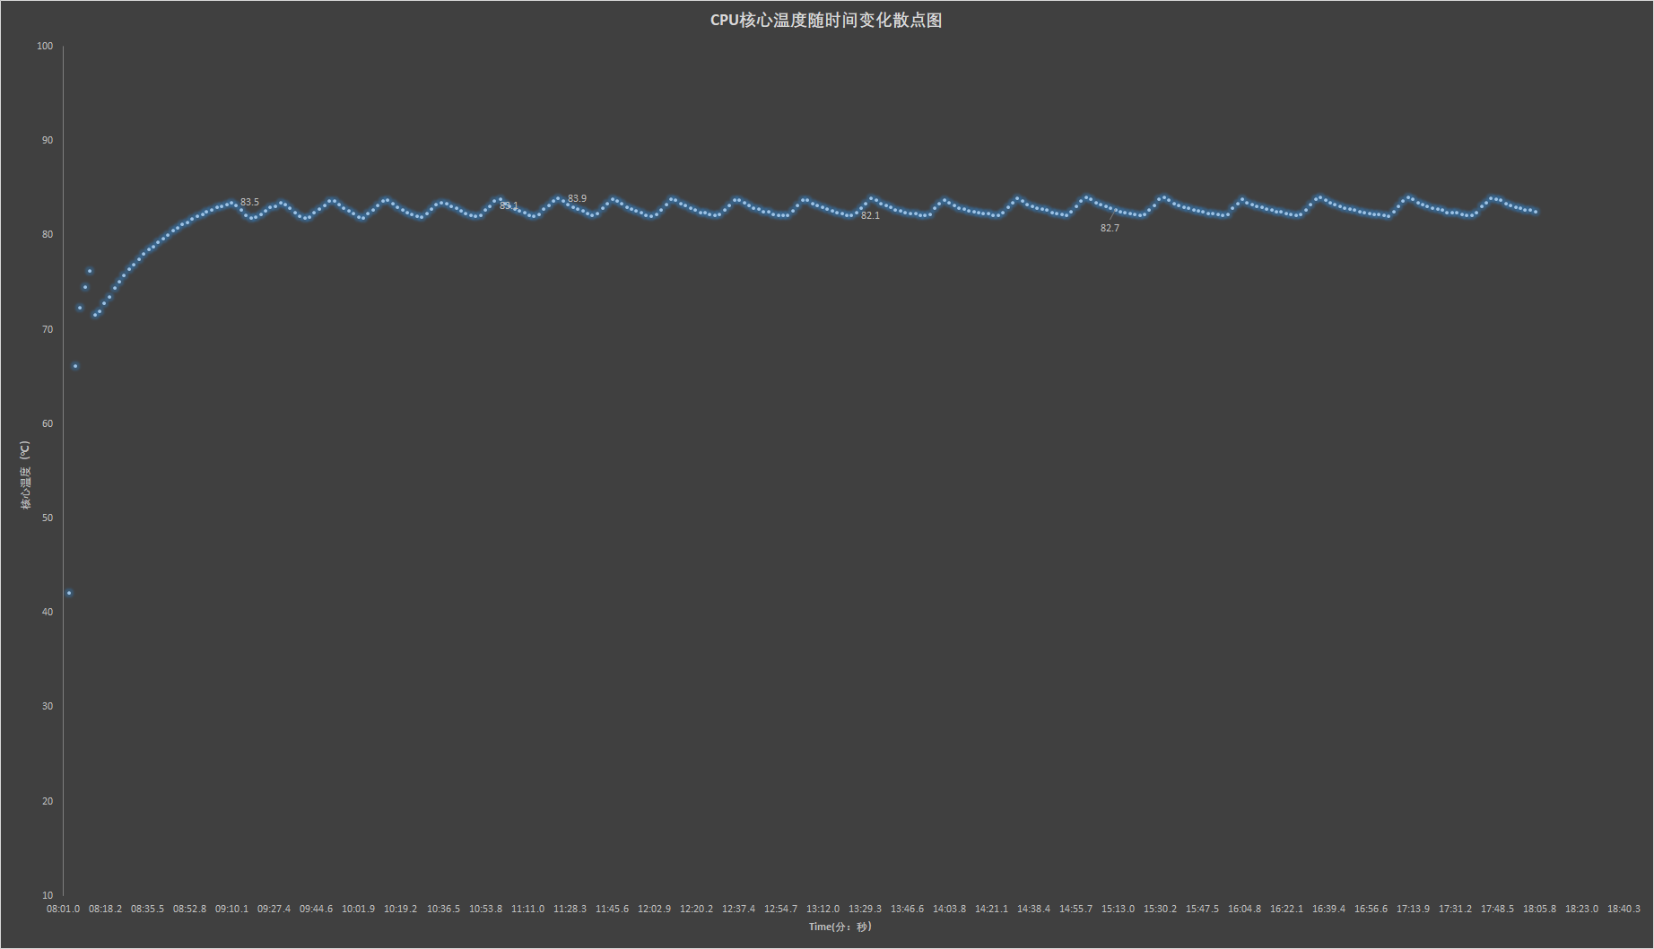Click the y-axis tick label 30
This screenshot has height=949, width=1654.
[x=48, y=706]
